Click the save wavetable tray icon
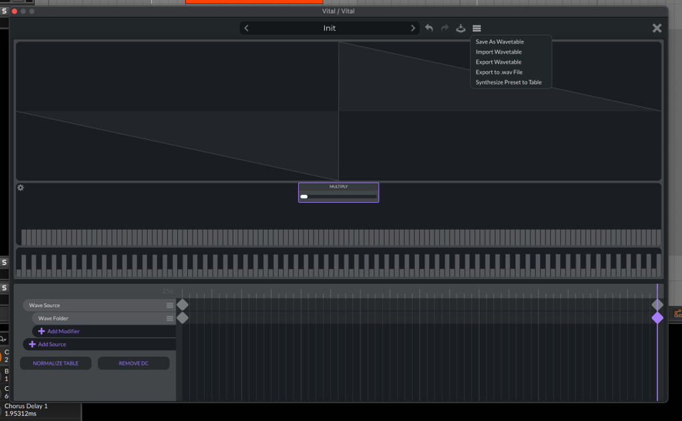 tap(461, 28)
